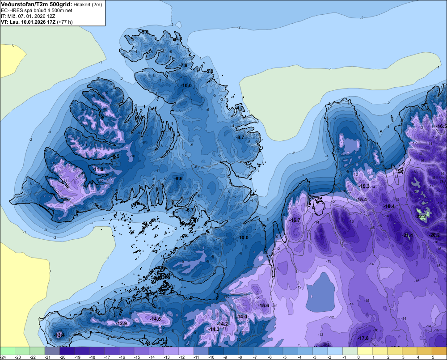The width and height of the screenshot is (447, 360).
Task: Click the -14.2 temperature label
Action: click(223, 324)
